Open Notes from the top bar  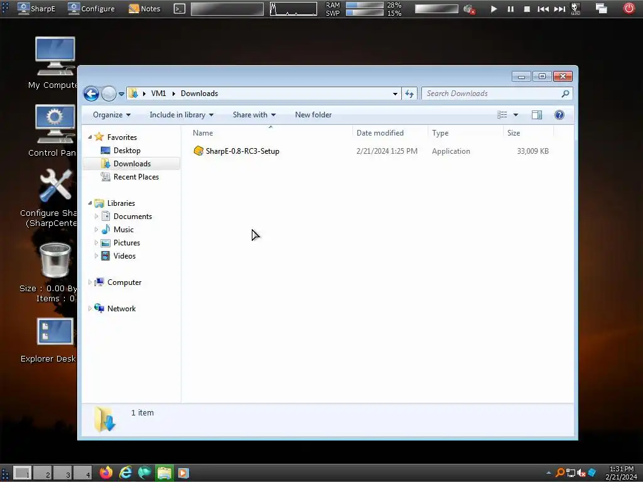144,9
